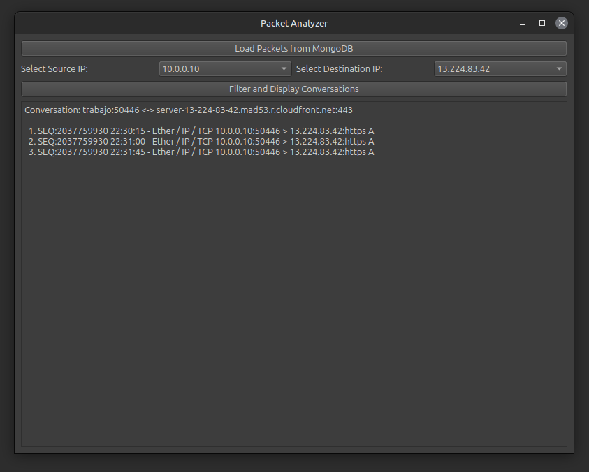Click the Packet Analyzer title bar
This screenshot has width=589, height=472.
coord(294,22)
